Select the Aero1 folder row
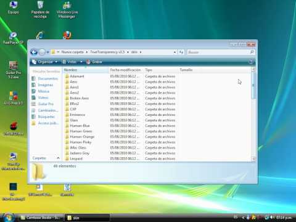Image resolution: width=296 pixels, height=222 pixels. [120, 88]
